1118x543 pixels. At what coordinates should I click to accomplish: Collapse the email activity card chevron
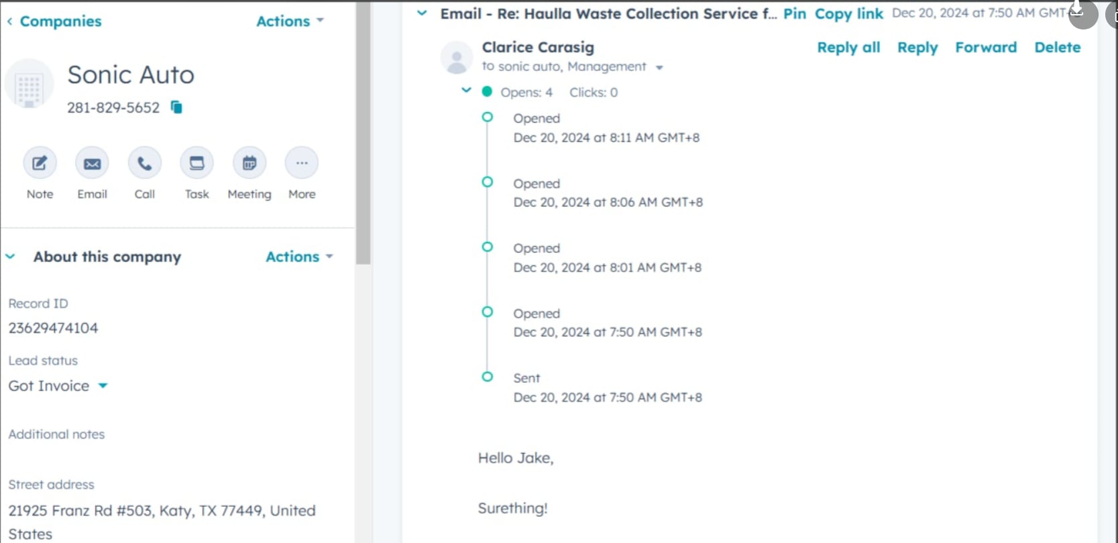click(x=422, y=13)
